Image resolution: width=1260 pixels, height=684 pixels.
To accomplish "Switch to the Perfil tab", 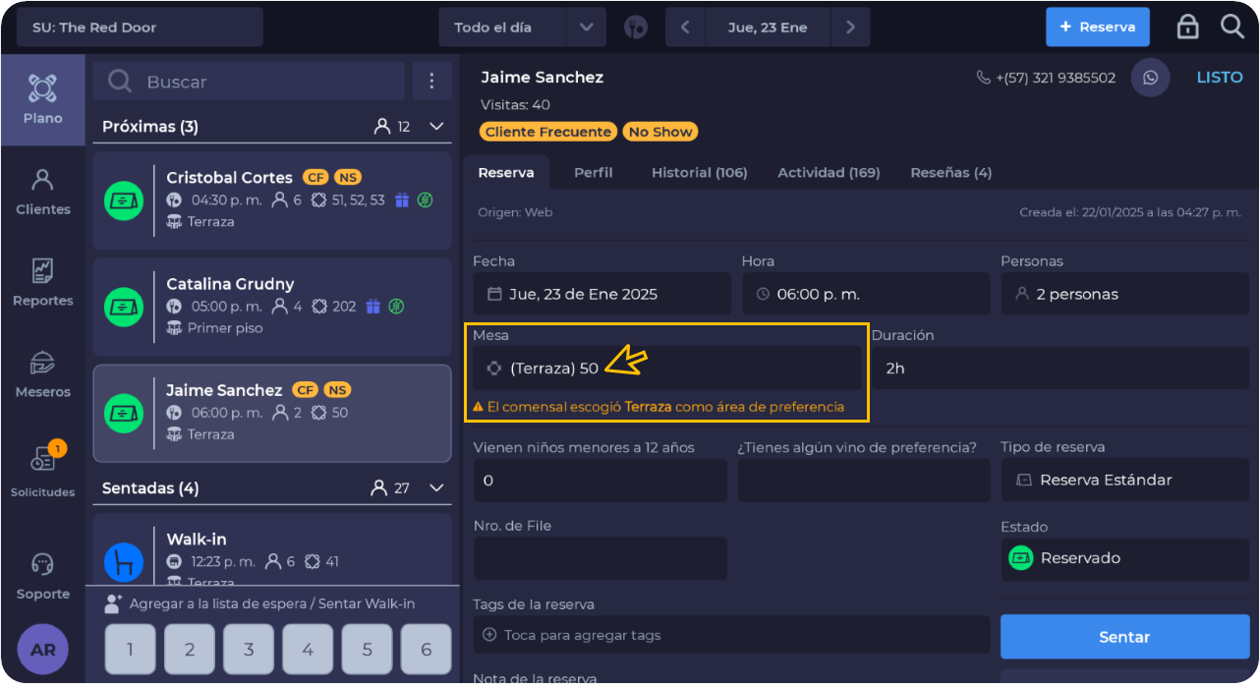I will coord(593,173).
